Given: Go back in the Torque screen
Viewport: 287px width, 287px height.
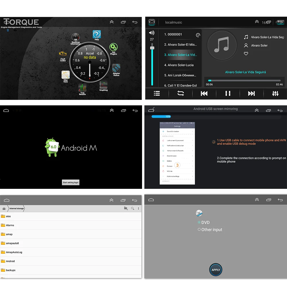Looking at the screenshot, I should 135,22.
